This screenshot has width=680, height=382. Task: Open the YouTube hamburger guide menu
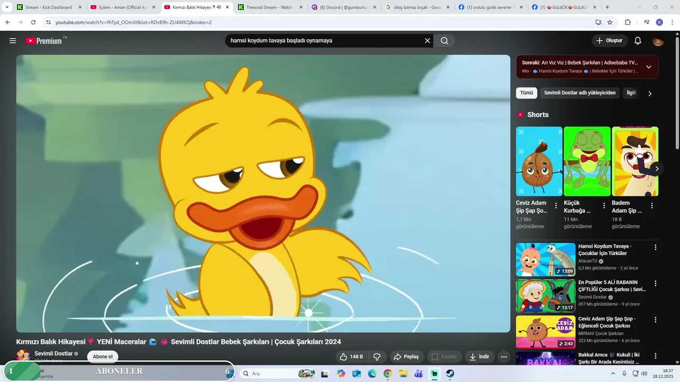[13, 41]
